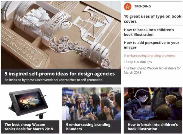Image resolution: width=183 pixels, height=134 pixels.
Task: Click the 'Amazing with your briefs' cardboard plaque
Action: coord(23,47)
